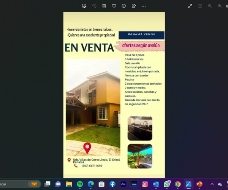
Task: Launch Adobe Audition from the taskbar
Action: point(123,184)
